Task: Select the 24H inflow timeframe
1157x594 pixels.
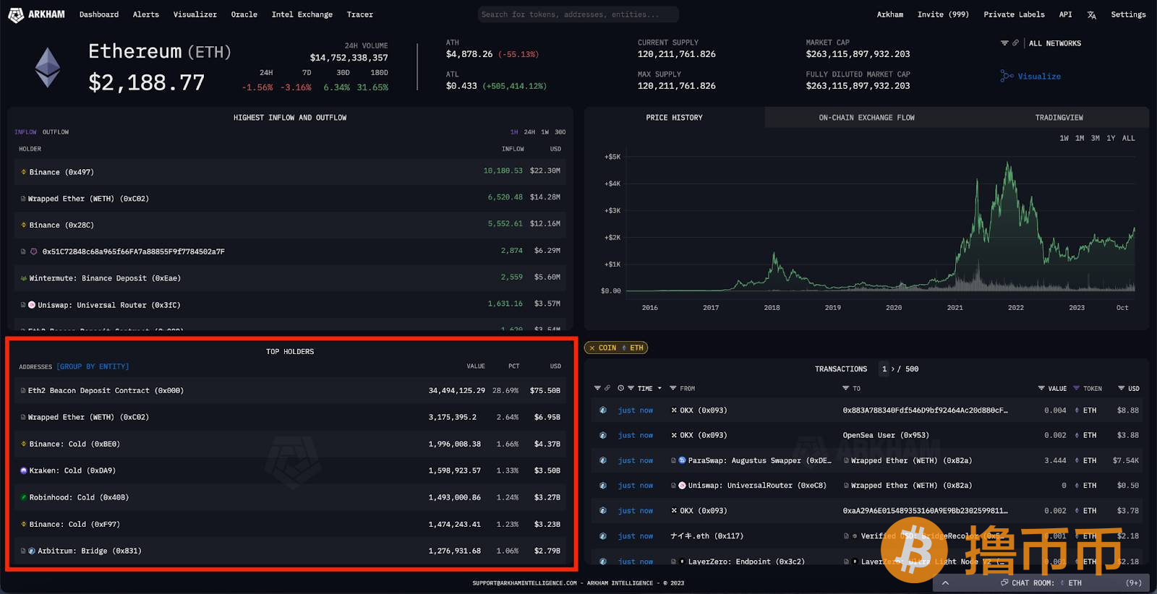Action: click(x=529, y=132)
